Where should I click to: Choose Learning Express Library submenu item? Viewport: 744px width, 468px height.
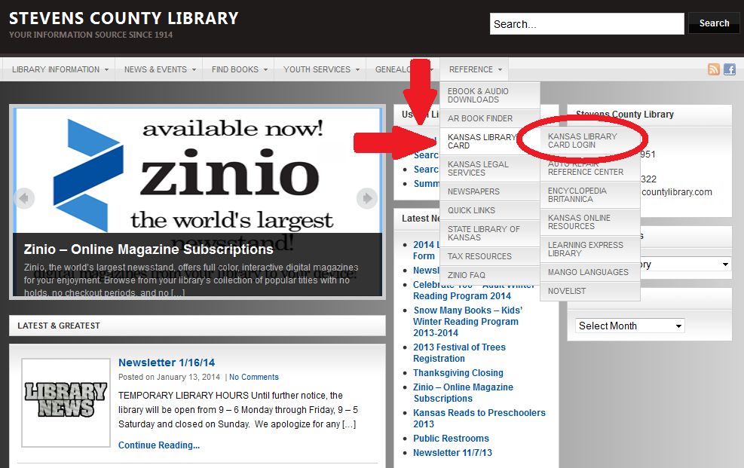(589, 249)
